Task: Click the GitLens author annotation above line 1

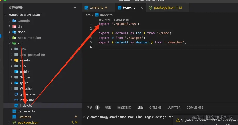Action: point(114,20)
